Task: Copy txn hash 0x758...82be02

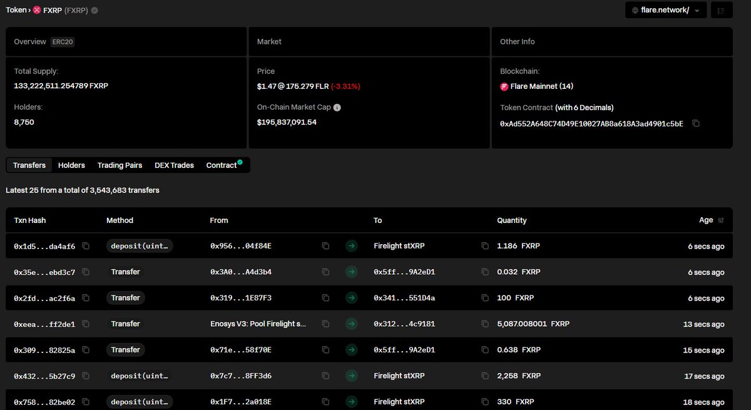Action: pyautogui.click(x=86, y=402)
